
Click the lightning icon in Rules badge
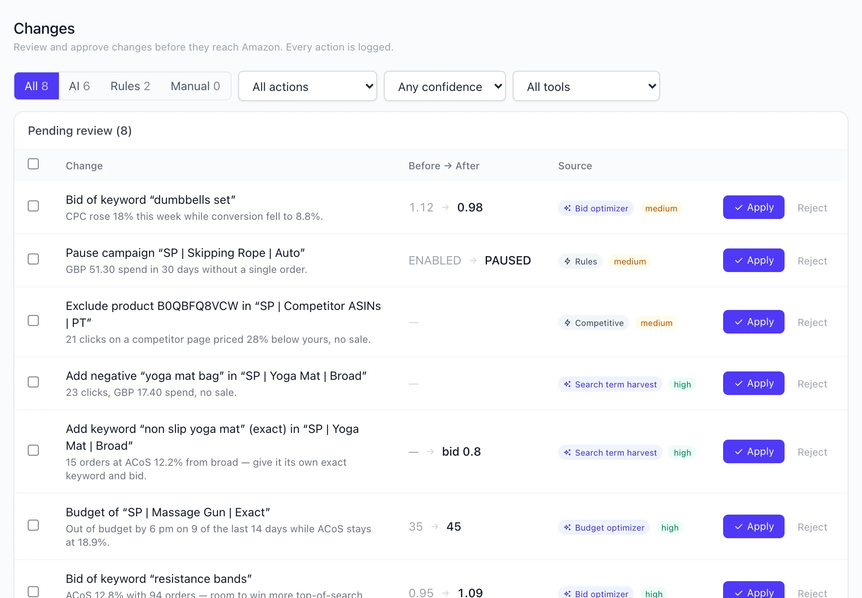(567, 261)
